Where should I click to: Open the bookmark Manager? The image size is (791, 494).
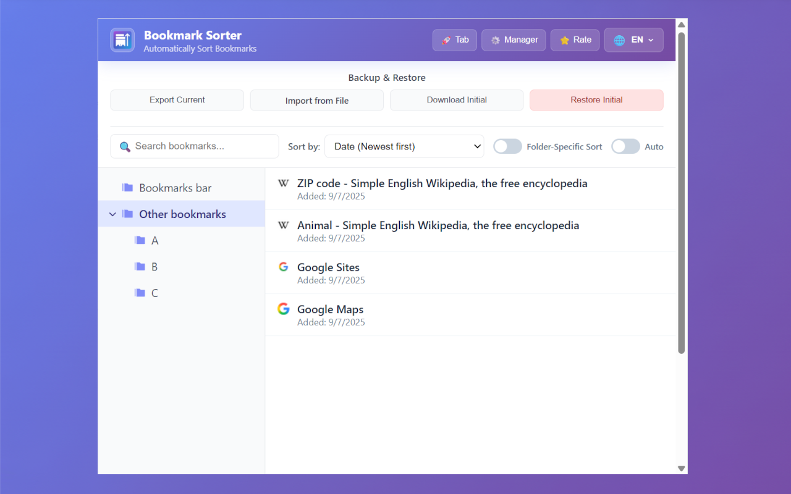[514, 40]
